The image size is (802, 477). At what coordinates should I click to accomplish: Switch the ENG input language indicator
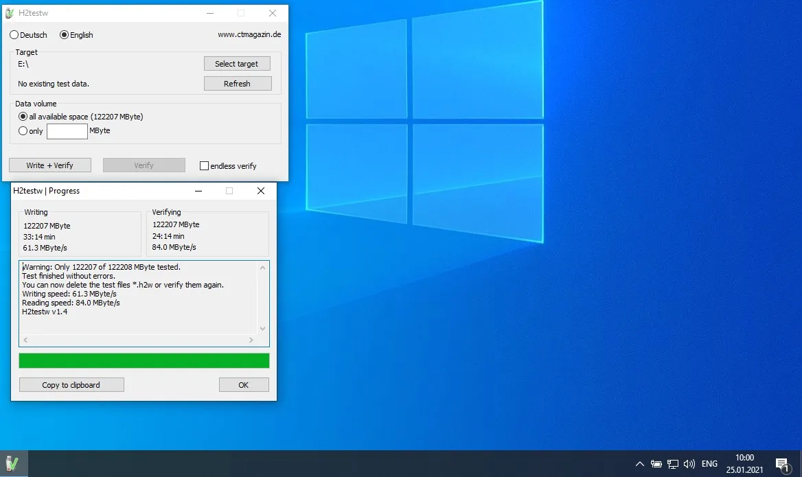(709, 464)
